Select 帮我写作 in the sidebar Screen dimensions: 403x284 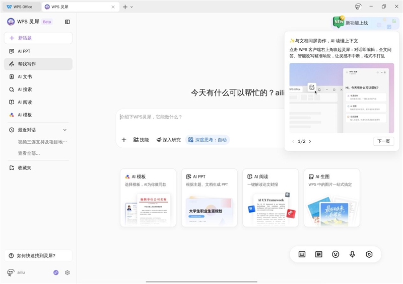click(x=38, y=64)
